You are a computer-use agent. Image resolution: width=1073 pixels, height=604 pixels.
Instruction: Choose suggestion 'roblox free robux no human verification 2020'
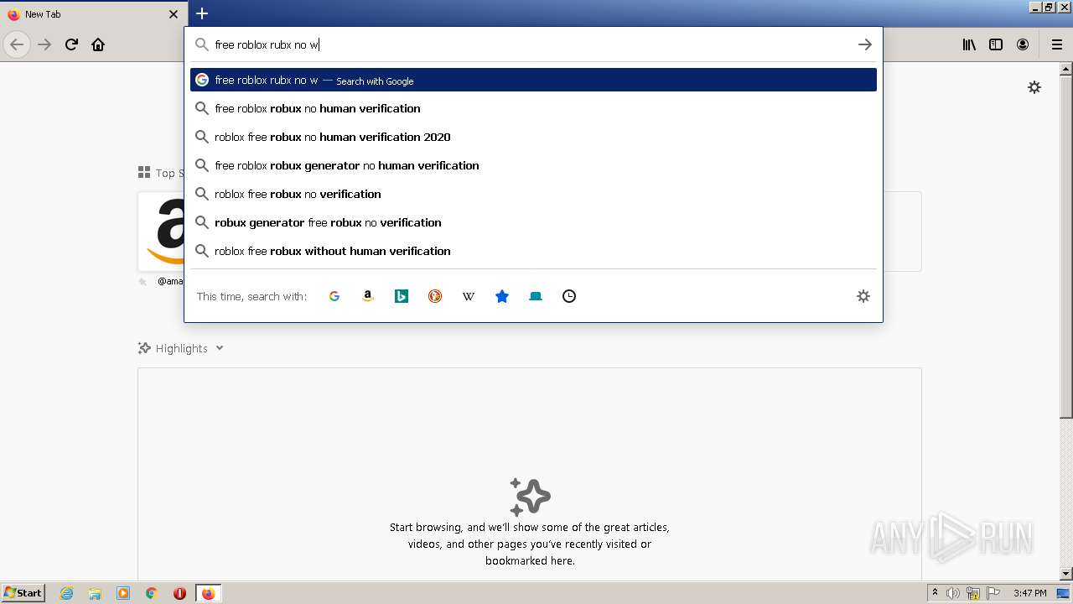pyautogui.click(x=533, y=137)
